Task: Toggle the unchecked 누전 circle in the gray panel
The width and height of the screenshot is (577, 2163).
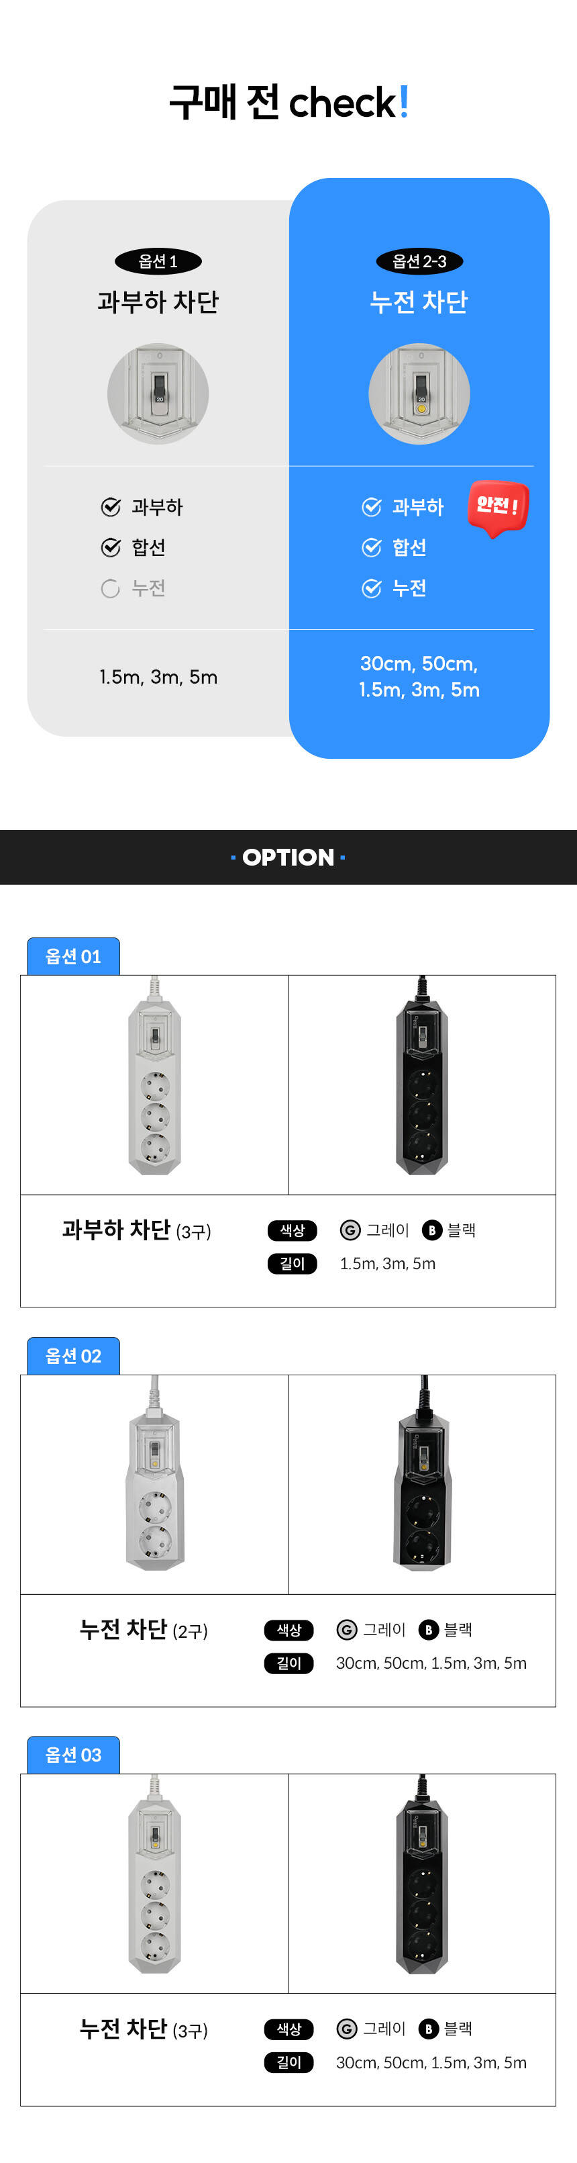Action: pos(110,589)
